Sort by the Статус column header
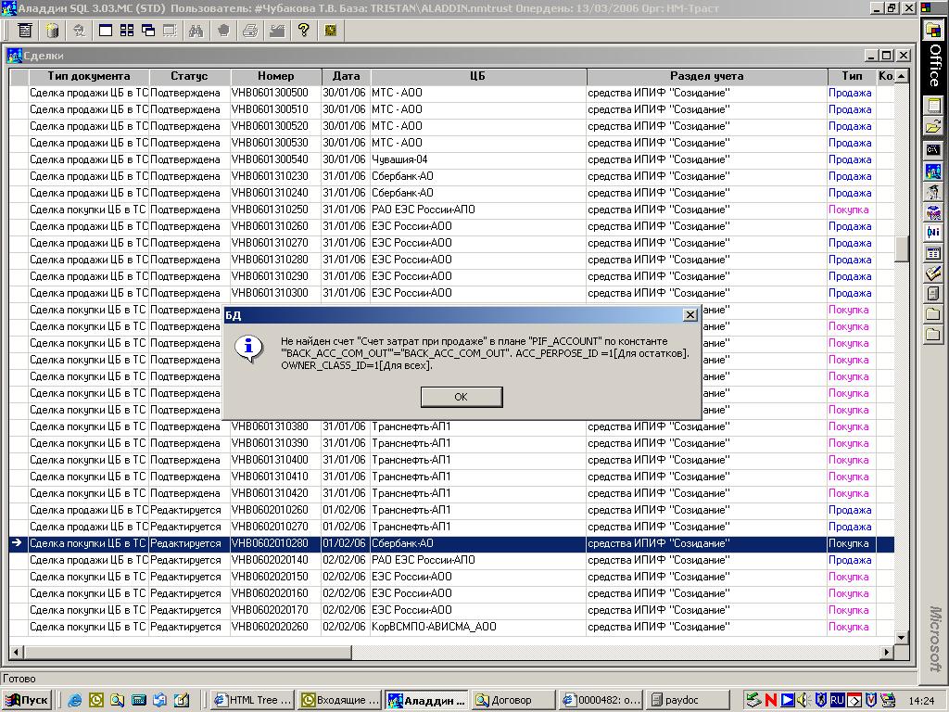Viewport: 949px width, 712px height. point(189,76)
